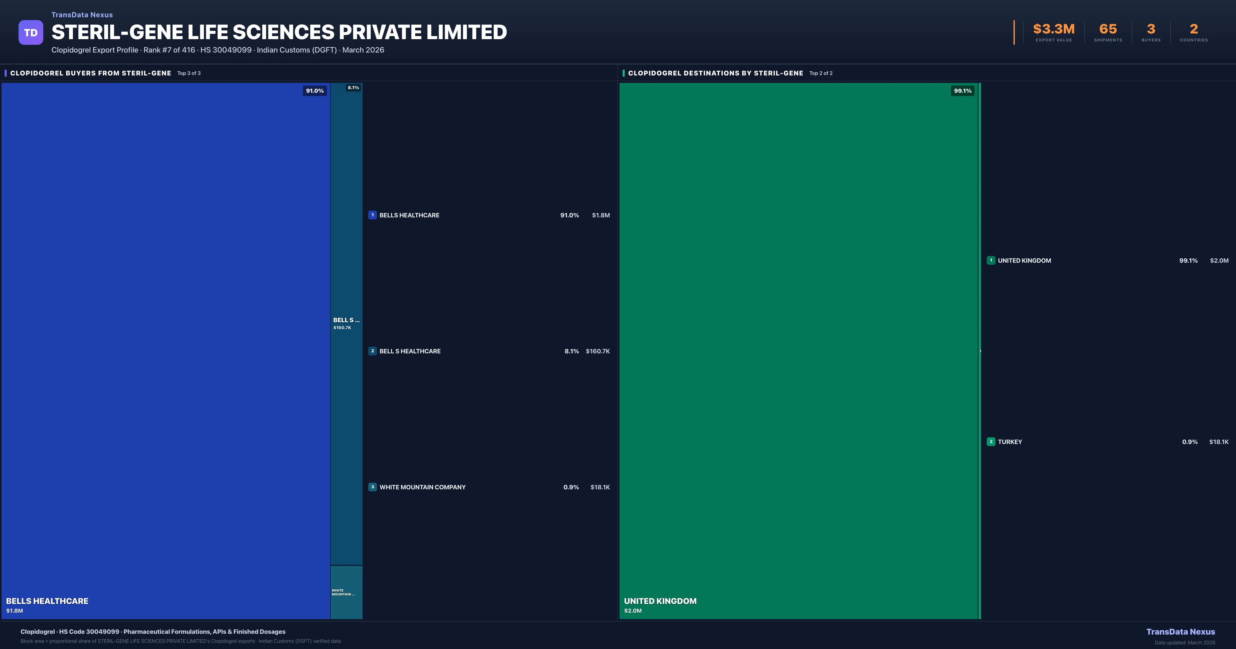Image resolution: width=1236 pixels, height=649 pixels.
Task: Select the Bell S $160.7K treemap block
Action: pos(346,323)
